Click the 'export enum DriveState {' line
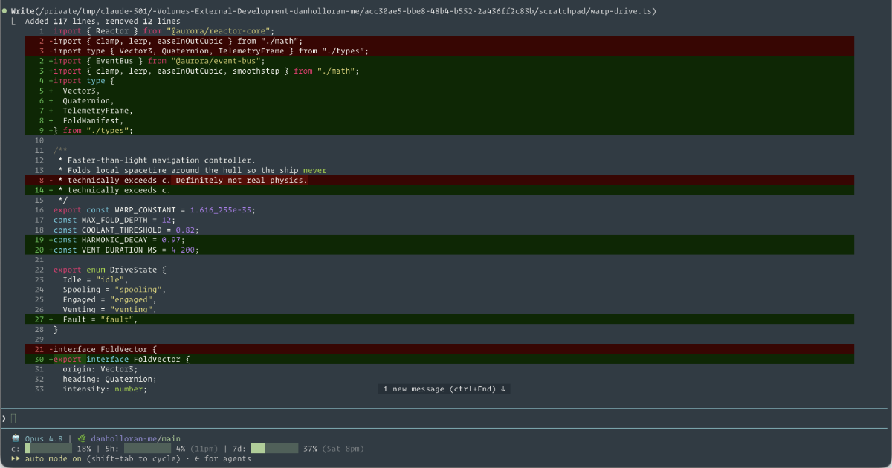 coord(110,270)
